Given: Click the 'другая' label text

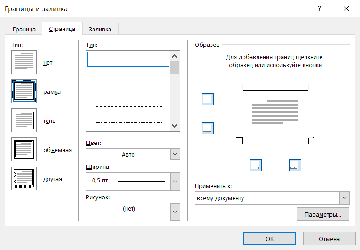Looking at the screenshot, I should [53, 179].
